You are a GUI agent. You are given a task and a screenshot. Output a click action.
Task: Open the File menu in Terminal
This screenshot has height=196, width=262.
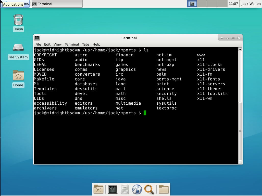click(38, 44)
